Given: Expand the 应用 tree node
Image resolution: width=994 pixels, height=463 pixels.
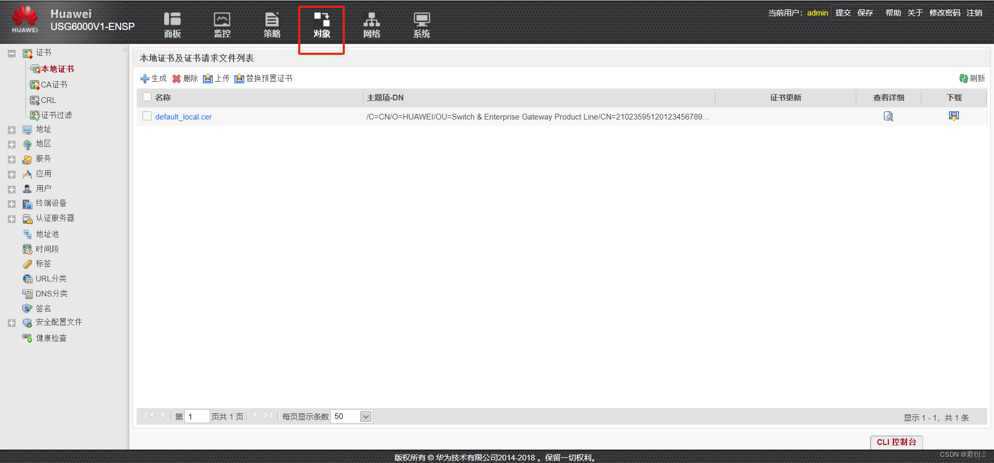Looking at the screenshot, I should tap(11, 174).
